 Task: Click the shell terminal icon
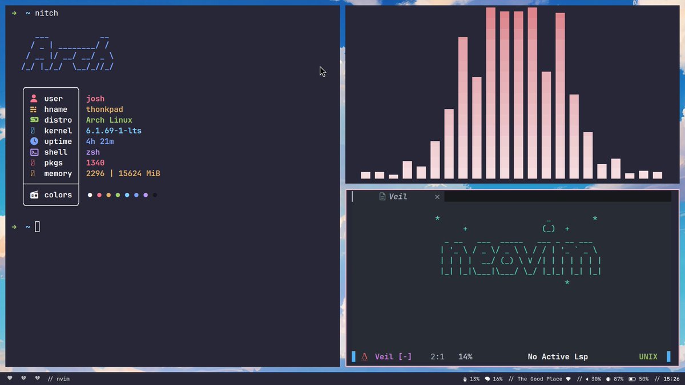click(34, 152)
